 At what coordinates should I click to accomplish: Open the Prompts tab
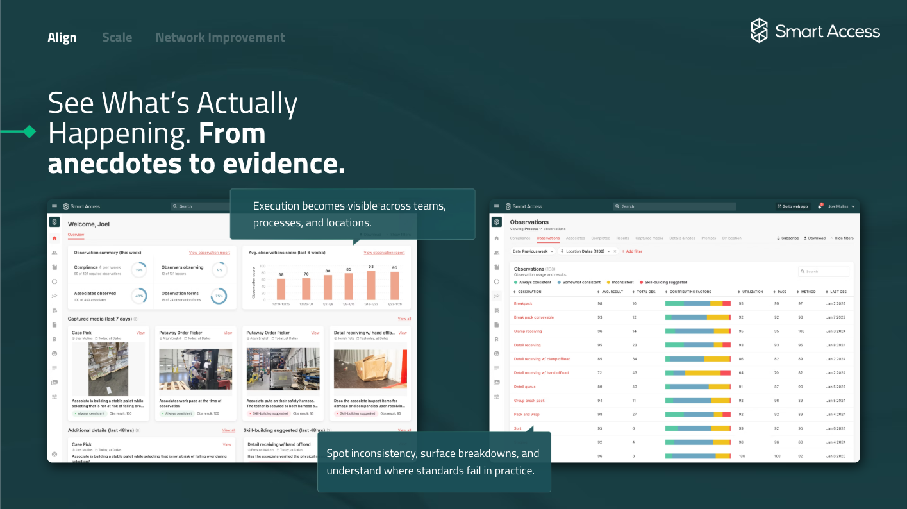708,238
